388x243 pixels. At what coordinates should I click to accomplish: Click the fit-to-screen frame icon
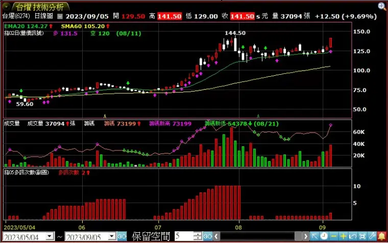point(362,236)
